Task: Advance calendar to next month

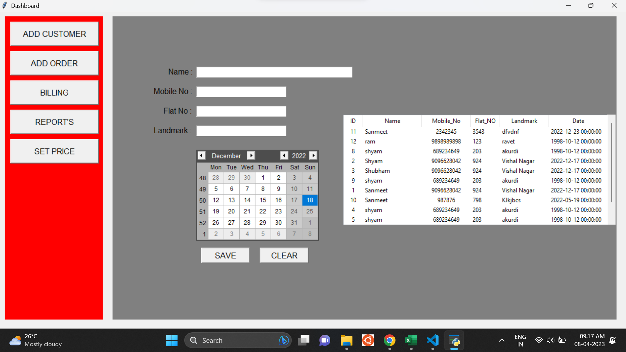Action: tap(251, 155)
